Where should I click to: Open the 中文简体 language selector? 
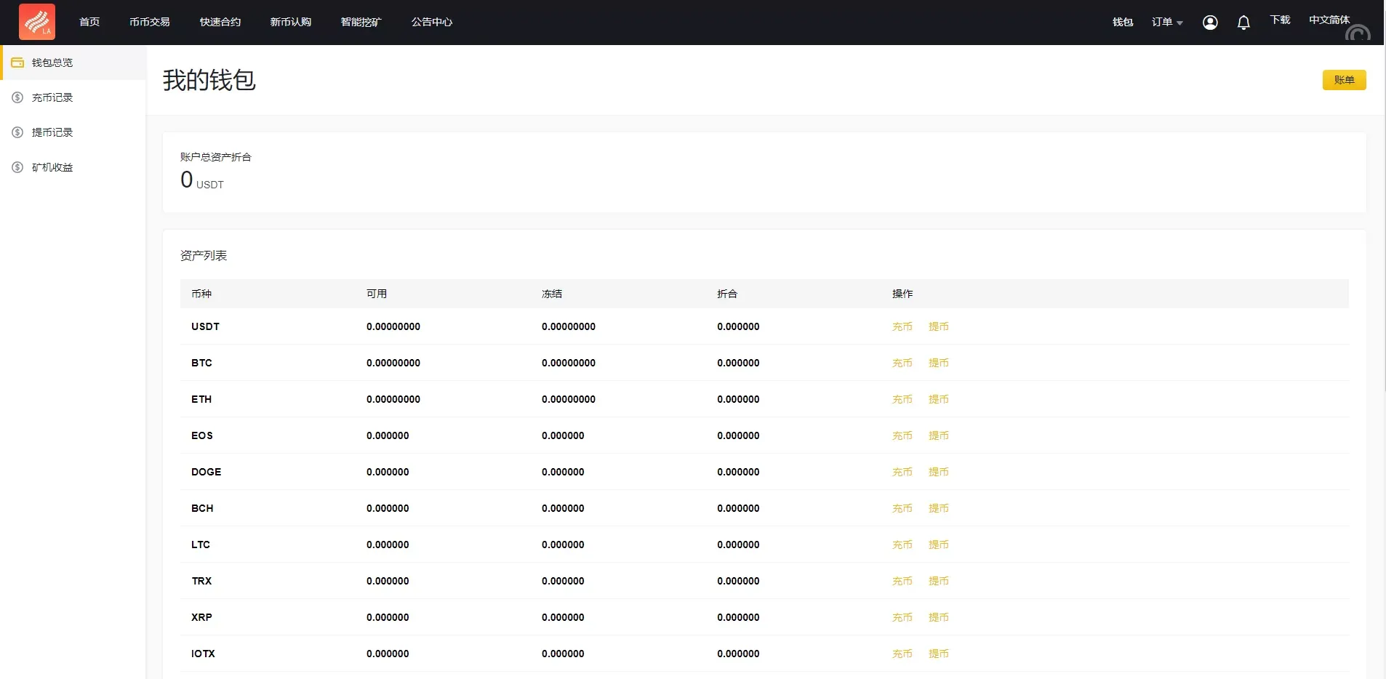click(1329, 20)
